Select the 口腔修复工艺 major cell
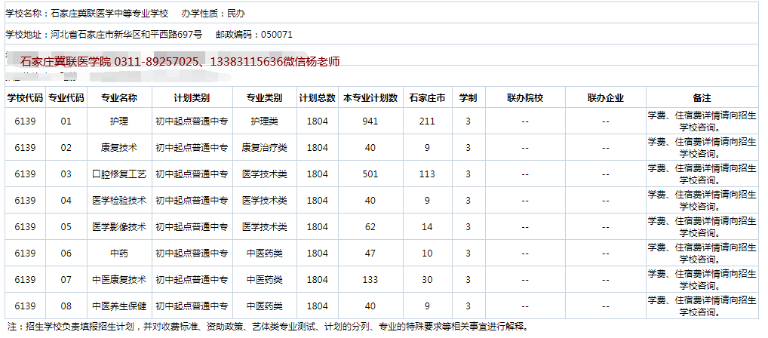 [x=119, y=174]
